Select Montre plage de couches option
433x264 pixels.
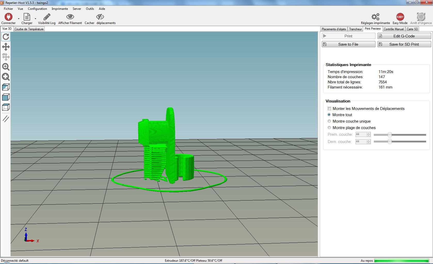pos(329,128)
